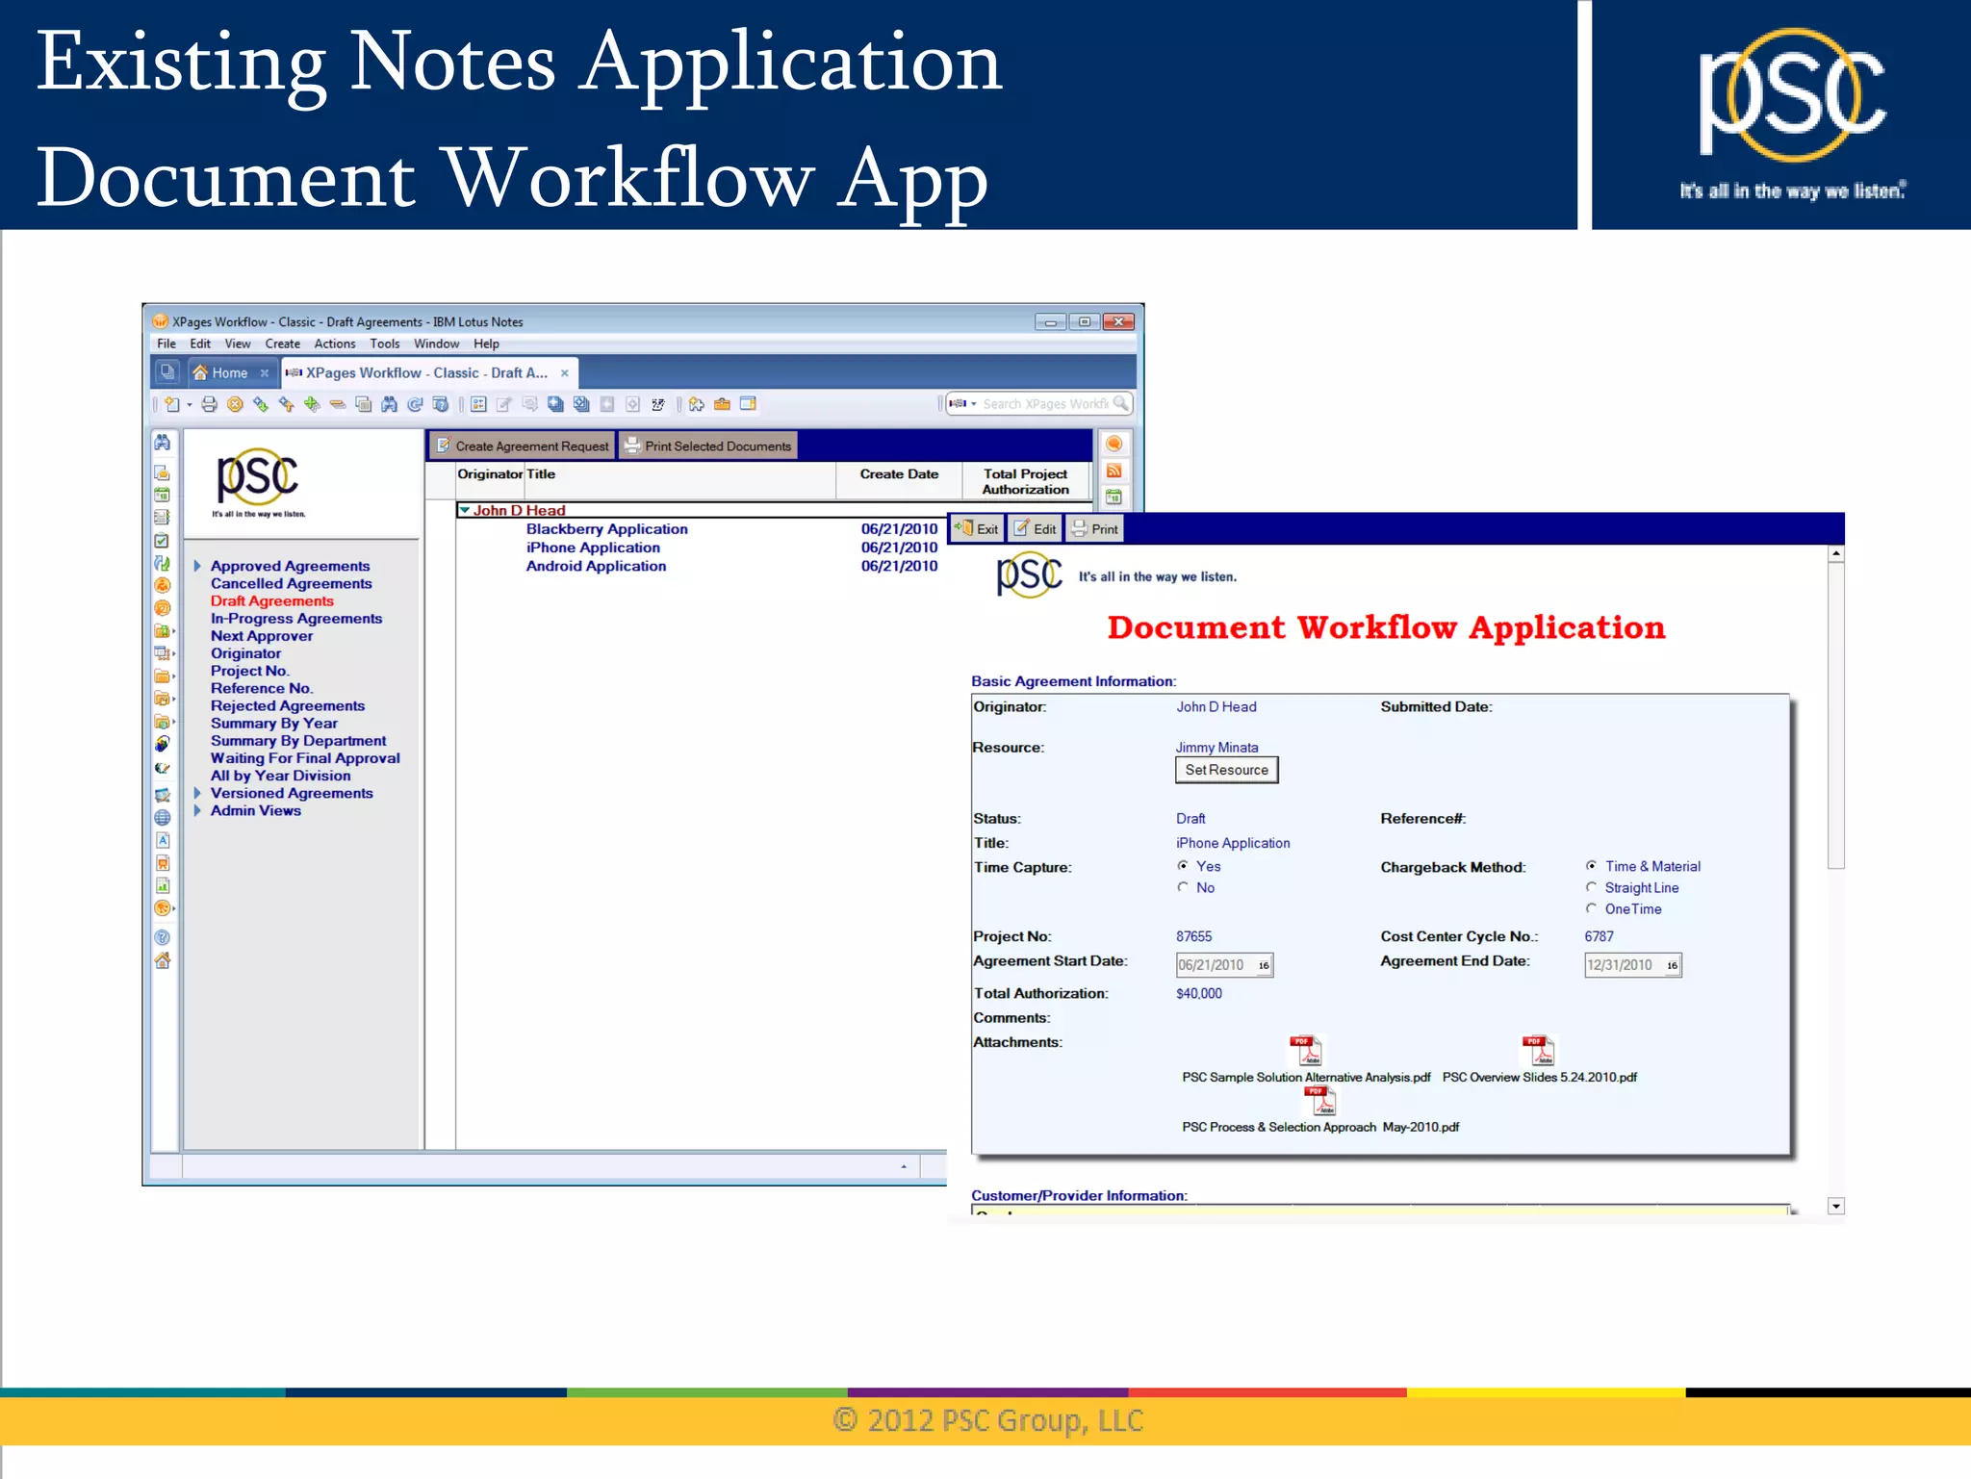Open the Tools menu
This screenshot has height=1479, width=1971.
coord(385,344)
